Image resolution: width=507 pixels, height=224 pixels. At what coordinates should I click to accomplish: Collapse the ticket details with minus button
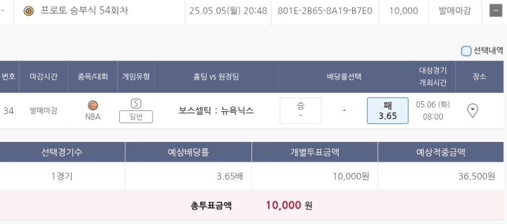click(x=495, y=11)
